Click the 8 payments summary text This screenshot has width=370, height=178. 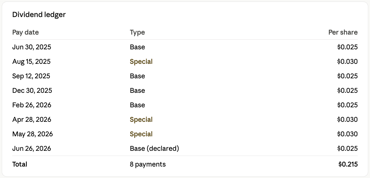(148, 164)
